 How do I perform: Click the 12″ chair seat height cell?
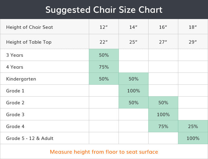pos(104,27)
